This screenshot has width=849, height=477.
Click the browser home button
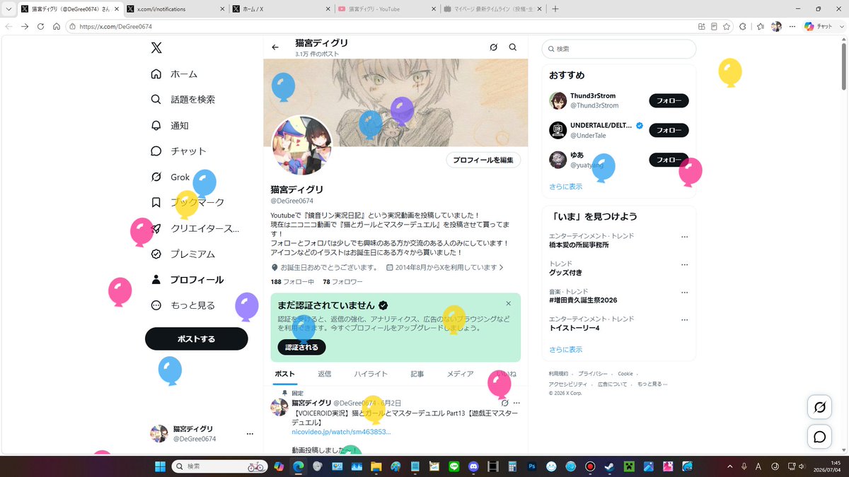(x=57, y=26)
